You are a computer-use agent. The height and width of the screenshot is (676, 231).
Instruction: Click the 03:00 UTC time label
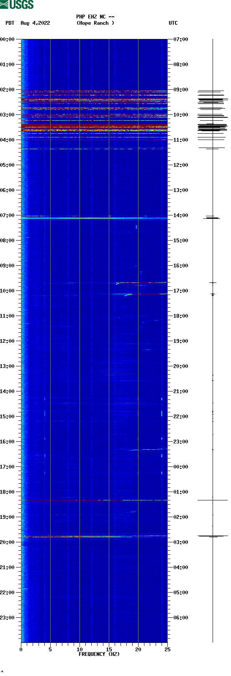[181, 542]
